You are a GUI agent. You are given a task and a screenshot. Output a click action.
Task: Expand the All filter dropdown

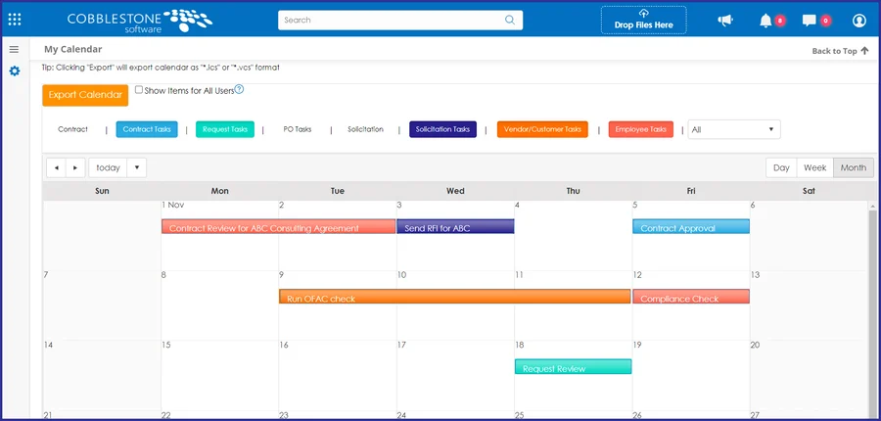(x=733, y=129)
